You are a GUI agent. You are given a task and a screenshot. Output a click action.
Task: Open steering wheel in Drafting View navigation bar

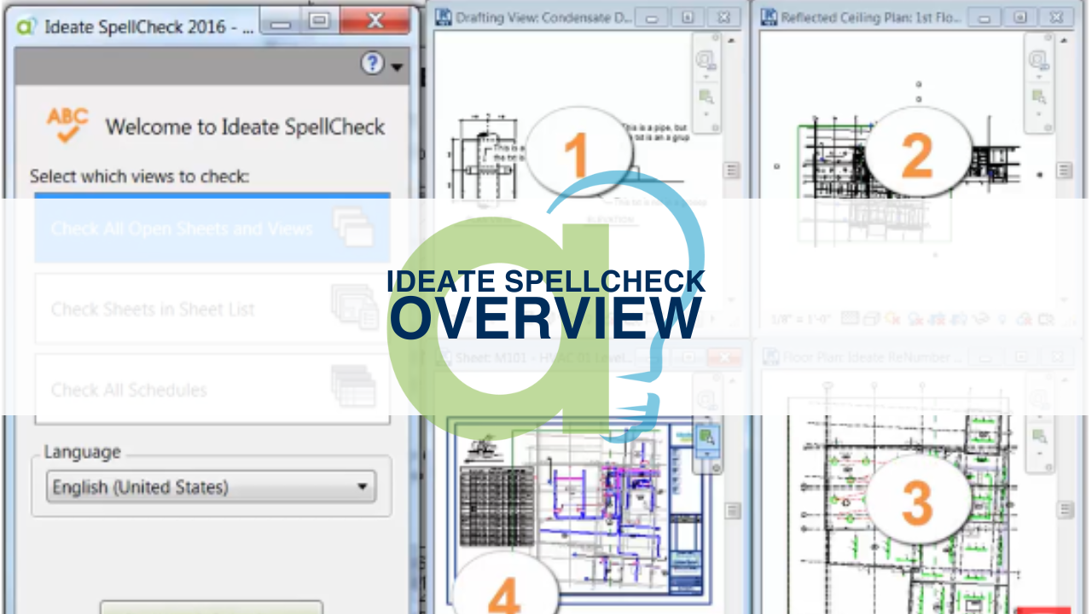[x=706, y=60]
